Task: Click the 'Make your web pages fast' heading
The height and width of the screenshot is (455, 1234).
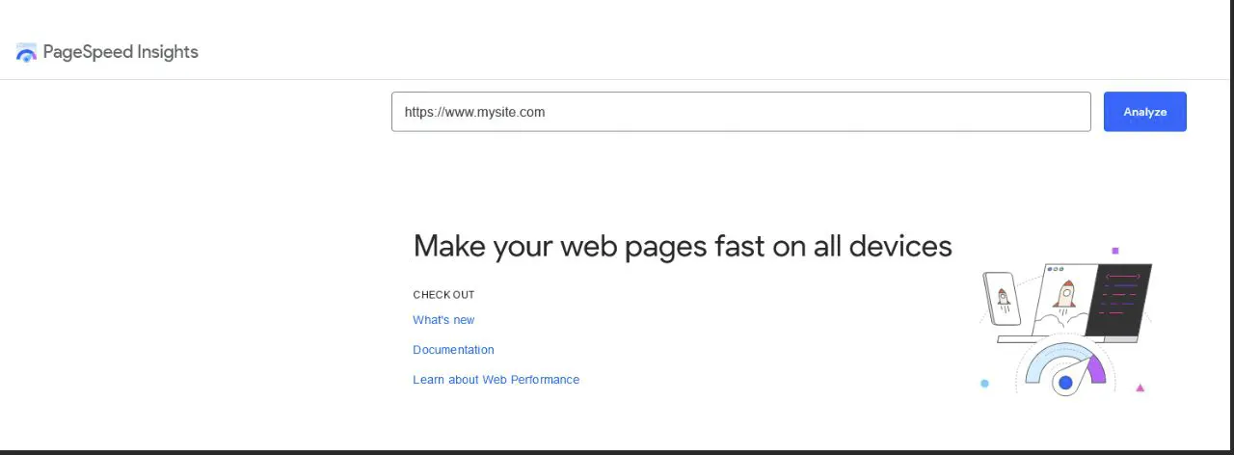Action: [683, 246]
